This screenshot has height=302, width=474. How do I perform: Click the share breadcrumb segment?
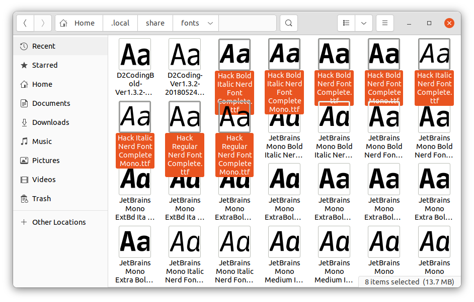point(155,23)
